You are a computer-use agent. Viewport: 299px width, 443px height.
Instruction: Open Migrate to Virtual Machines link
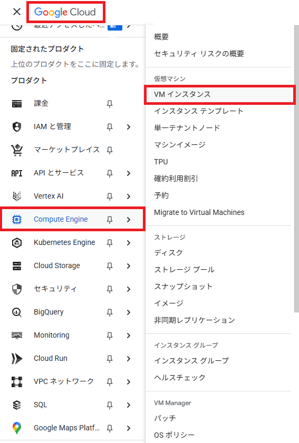pos(199,212)
